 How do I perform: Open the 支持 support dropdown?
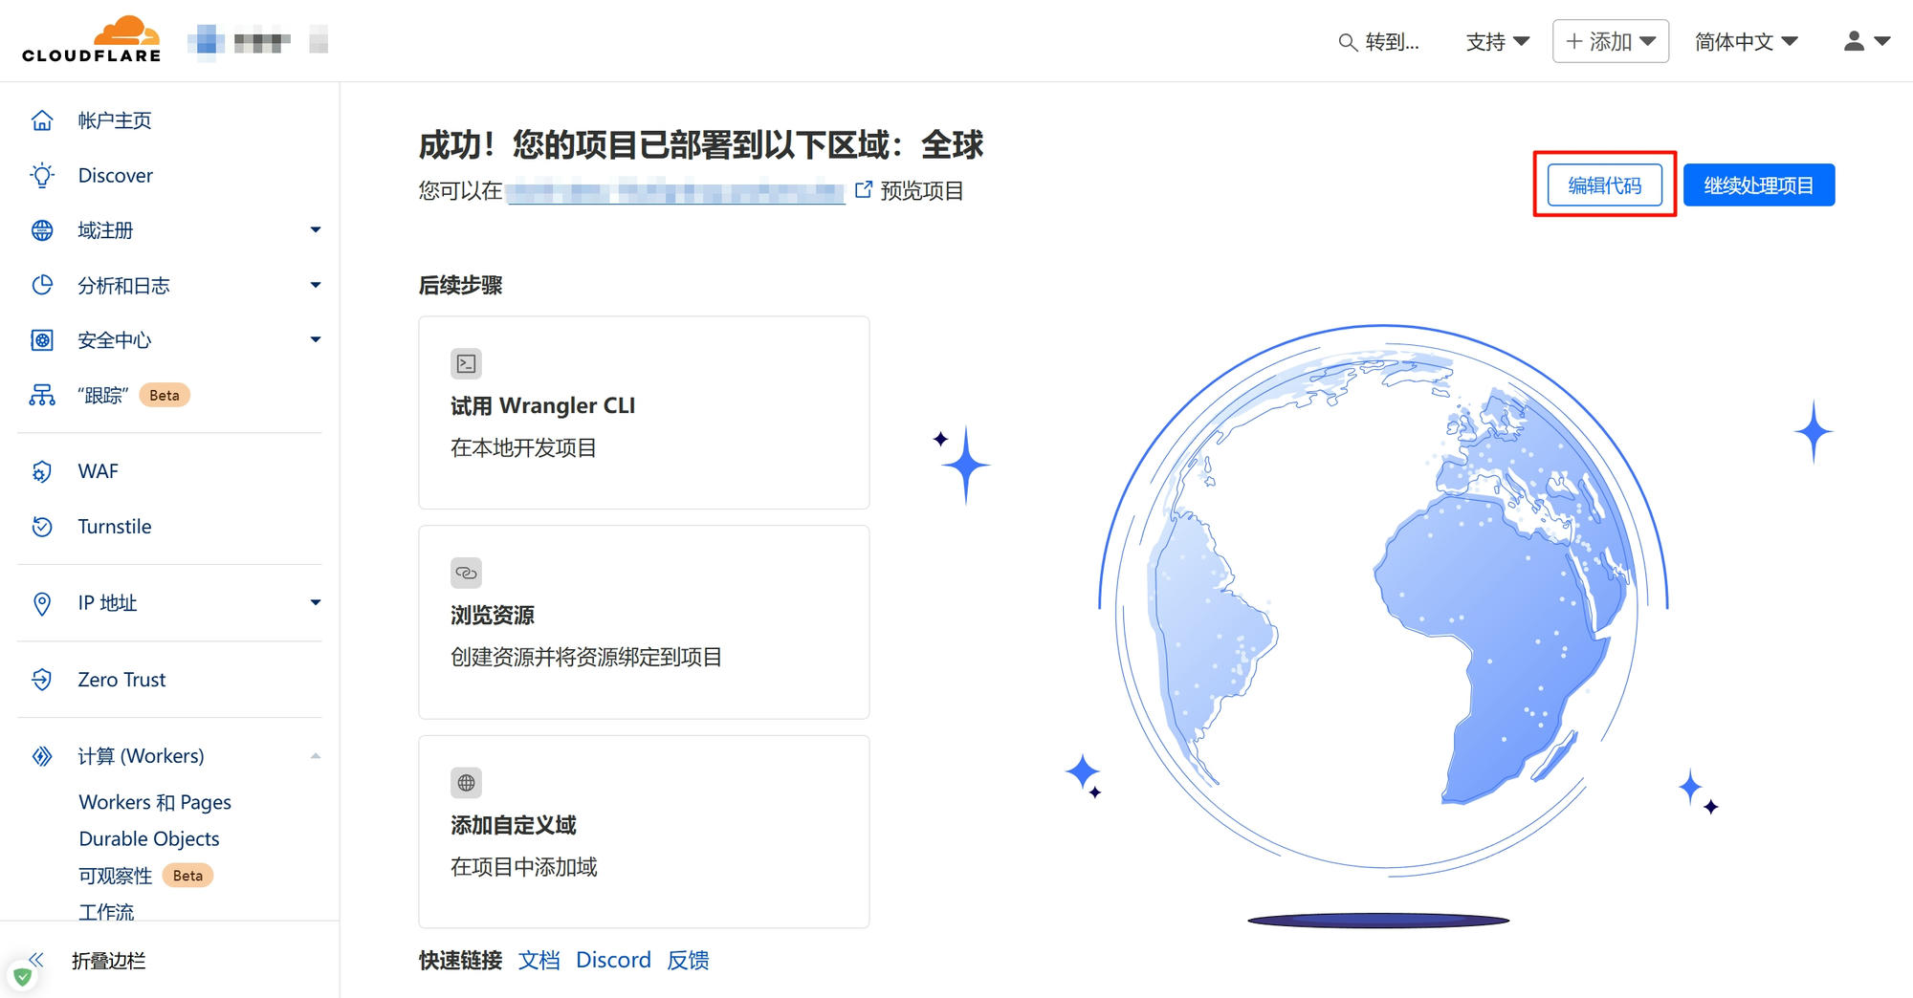click(1497, 41)
